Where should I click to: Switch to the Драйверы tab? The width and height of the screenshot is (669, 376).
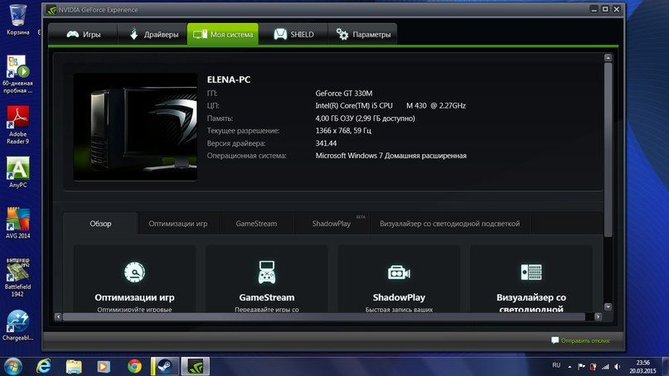(153, 34)
